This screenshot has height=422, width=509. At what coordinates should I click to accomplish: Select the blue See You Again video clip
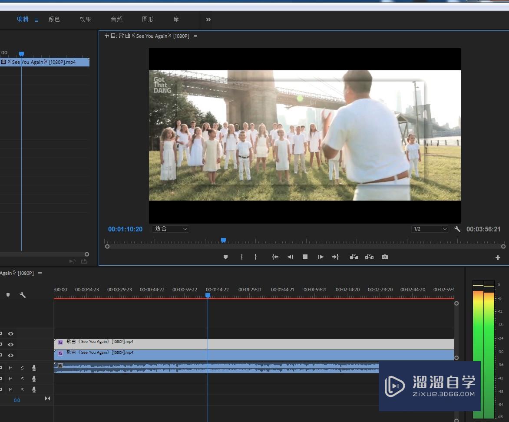pos(254,355)
